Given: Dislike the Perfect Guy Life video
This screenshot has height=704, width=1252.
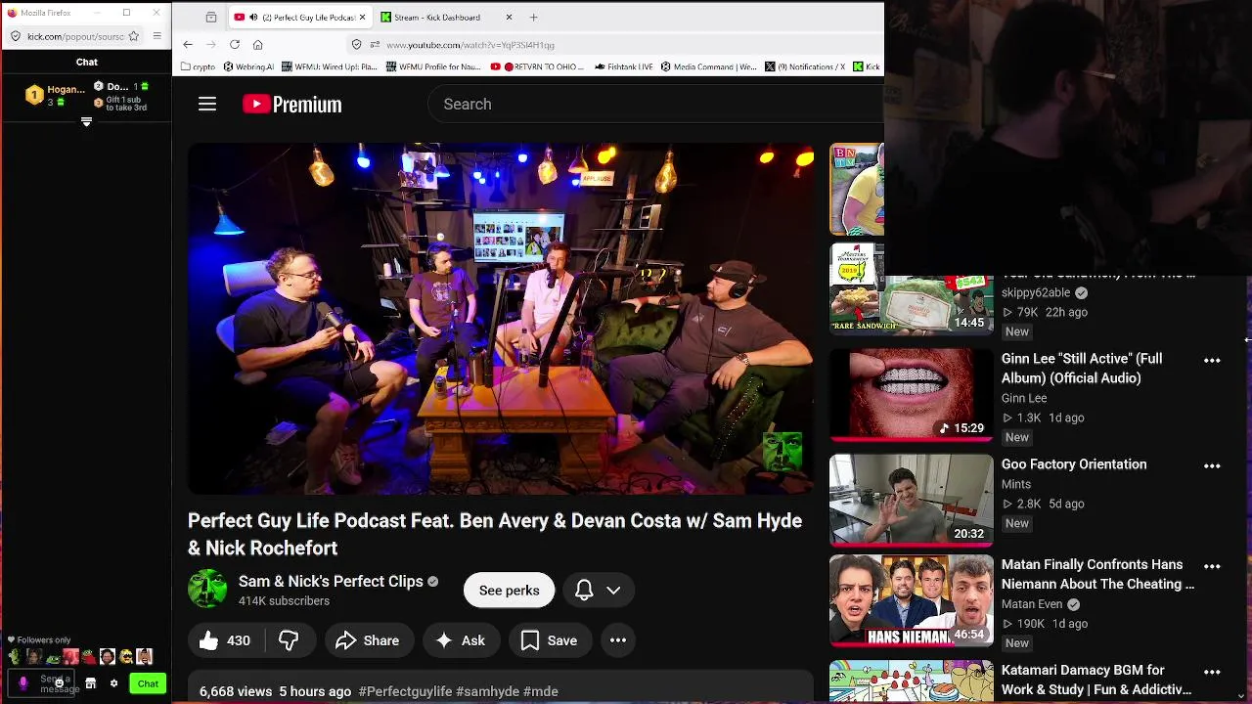Looking at the screenshot, I should point(290,640).
